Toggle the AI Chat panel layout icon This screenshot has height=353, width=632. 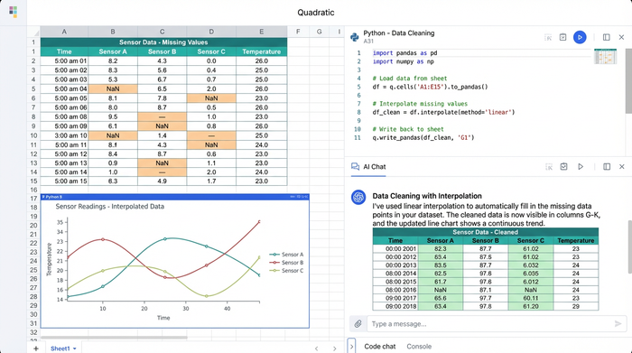point(607,166)
